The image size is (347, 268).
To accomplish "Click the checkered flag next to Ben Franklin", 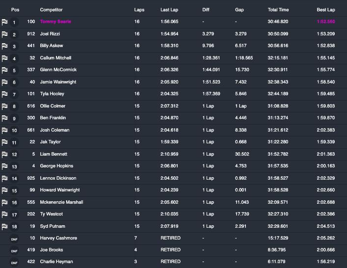I will click(x=4, y=118).
